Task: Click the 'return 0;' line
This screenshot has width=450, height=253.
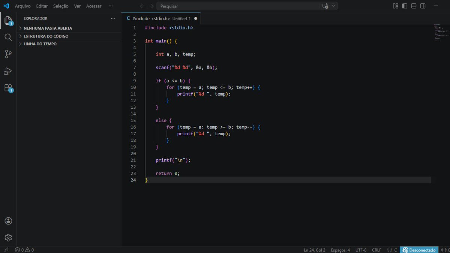Action: pyautogui.click(x=168, y=173)
